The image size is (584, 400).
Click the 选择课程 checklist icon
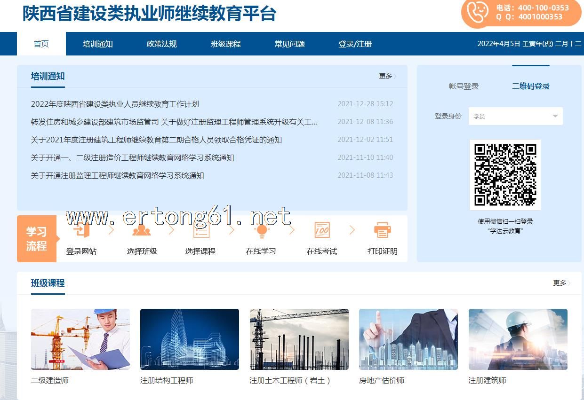[x=201, y=230]
